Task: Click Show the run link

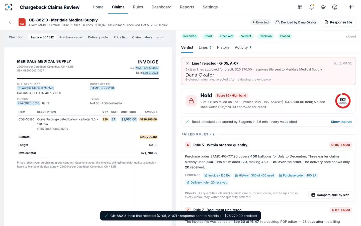Action: 341,122
